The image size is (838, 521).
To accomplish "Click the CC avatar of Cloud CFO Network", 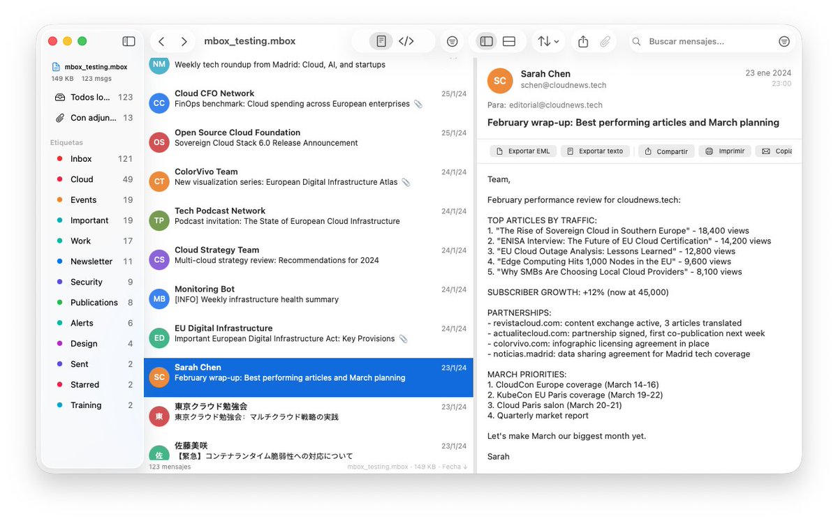I will click(x=159, y=103).
